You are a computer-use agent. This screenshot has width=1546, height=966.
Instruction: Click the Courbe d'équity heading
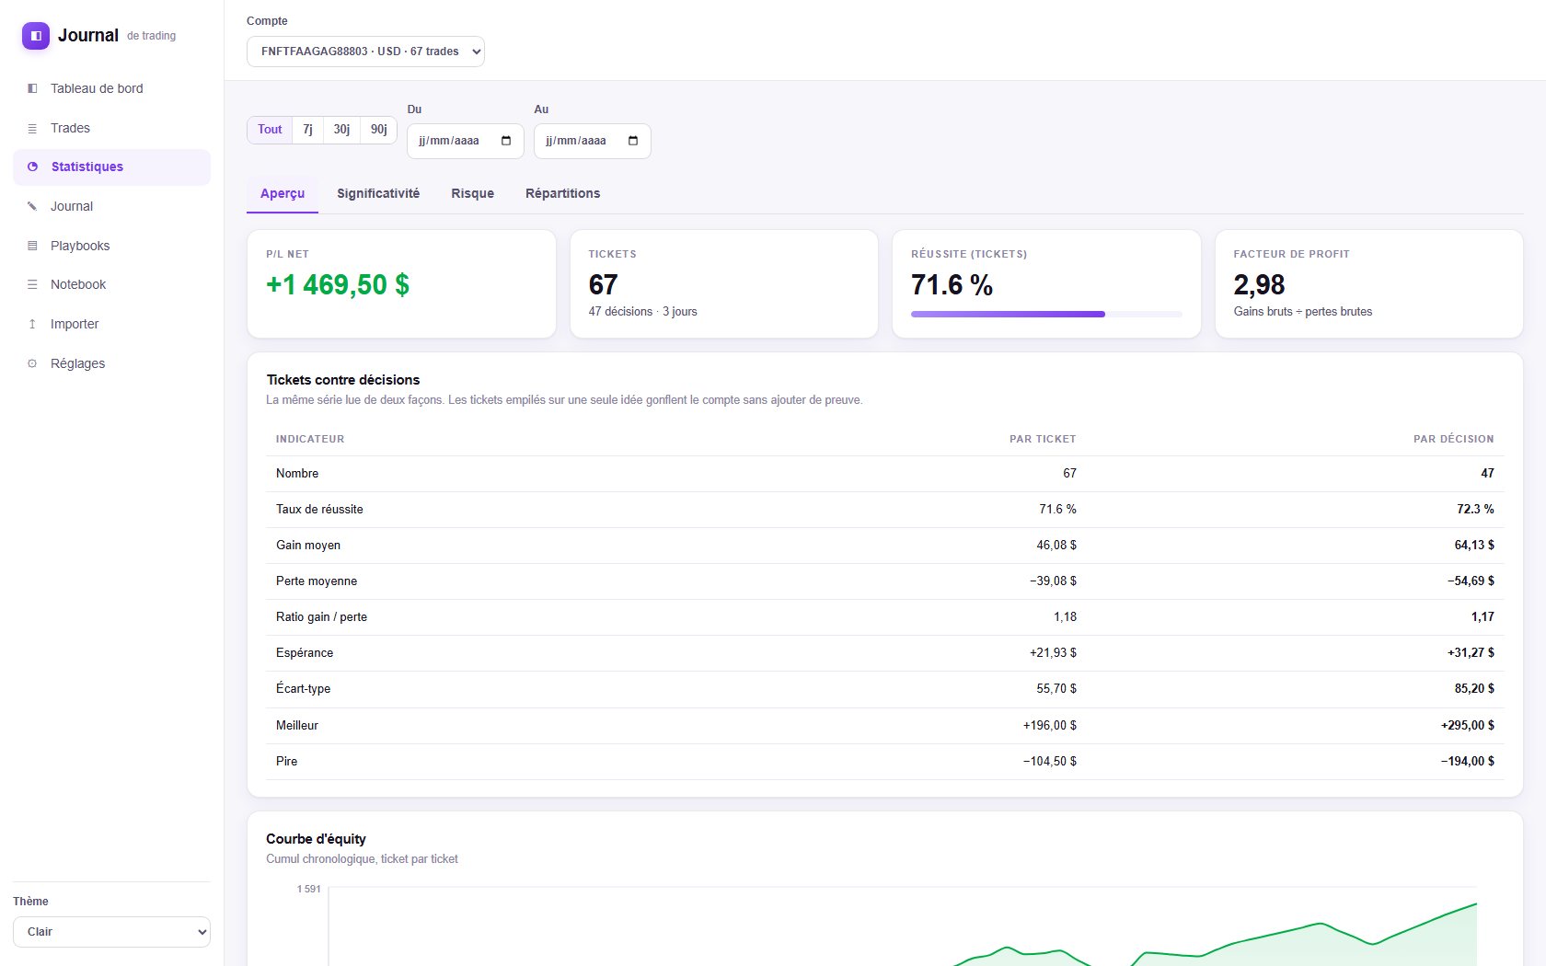[x=316, y=839]
